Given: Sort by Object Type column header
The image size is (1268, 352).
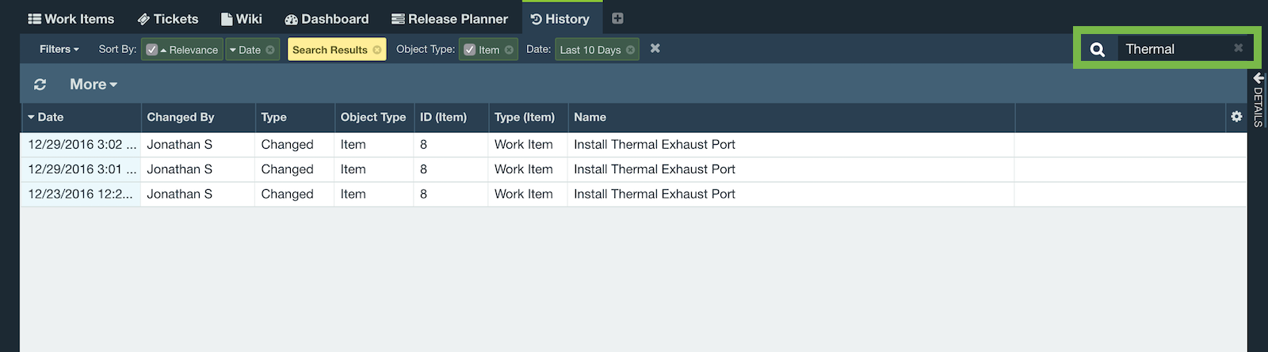Looking at the screenshot, I should click(x=374, y=117).
